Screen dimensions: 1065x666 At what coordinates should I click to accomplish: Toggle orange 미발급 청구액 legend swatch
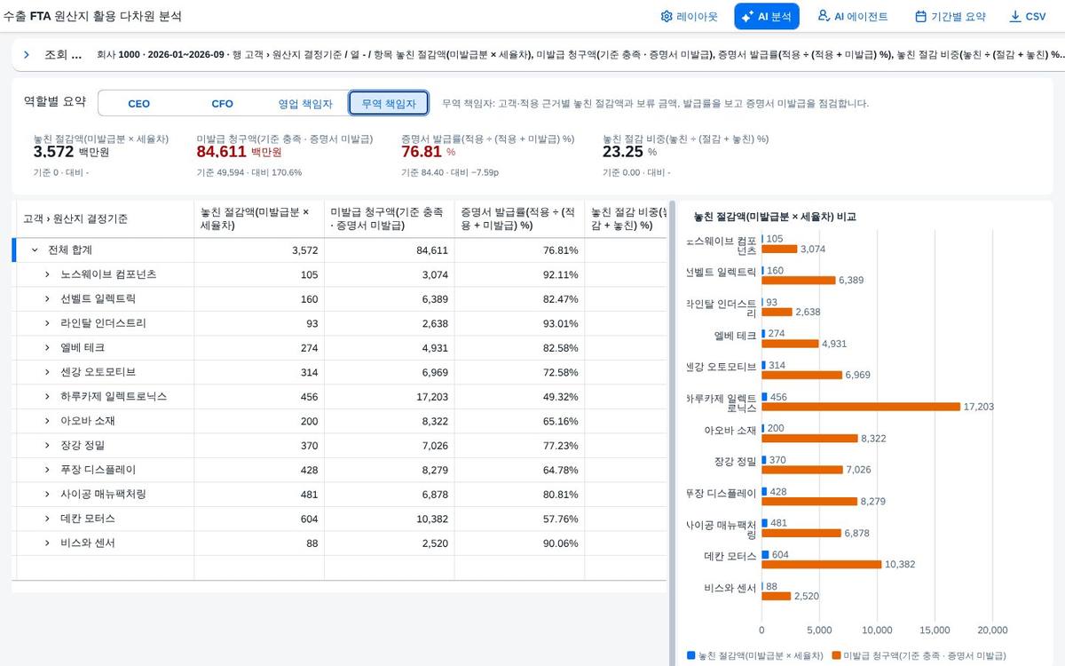point(837,655)
